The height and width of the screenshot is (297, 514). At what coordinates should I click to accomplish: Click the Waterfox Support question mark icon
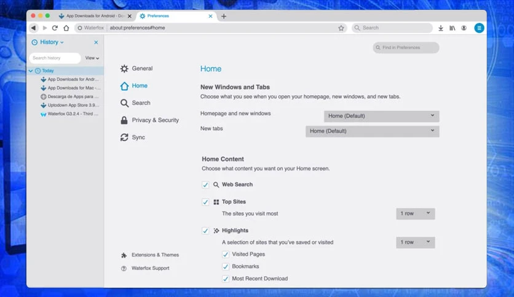pos(124,269)
